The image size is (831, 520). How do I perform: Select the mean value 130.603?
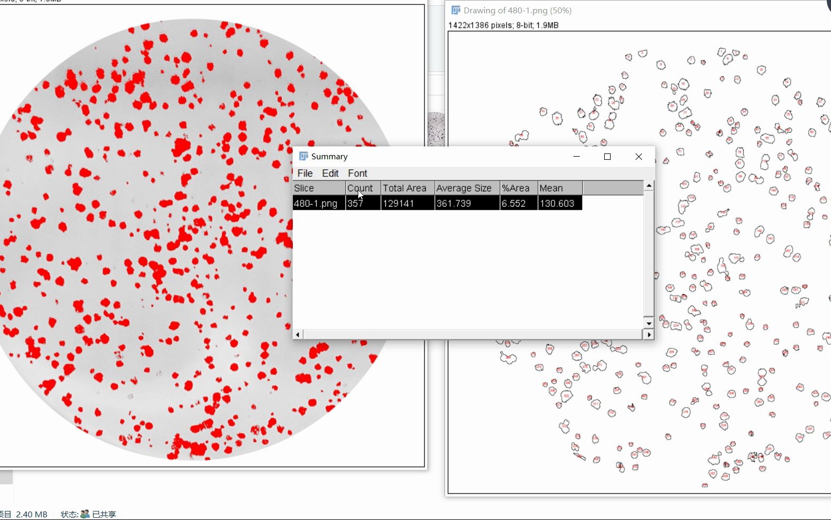pyautogui.click(x=560, y=203)
